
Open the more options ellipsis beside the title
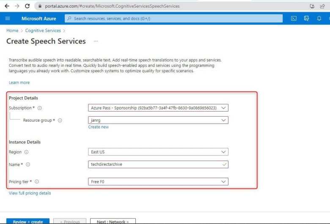tap(96, 41)
